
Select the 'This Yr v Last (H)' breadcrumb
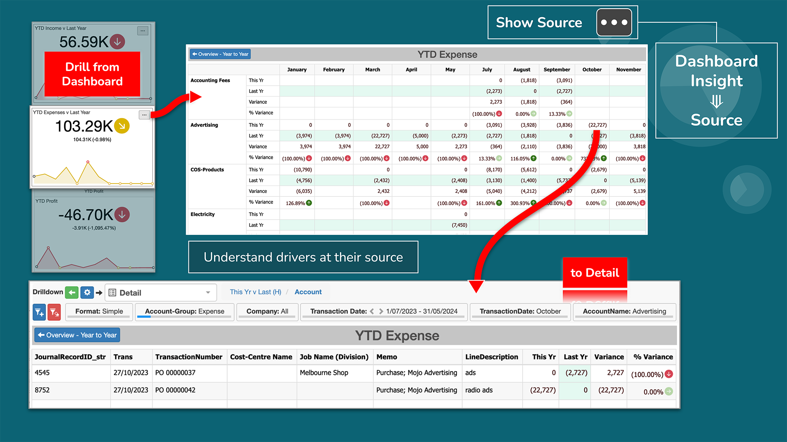coord(255,292)
